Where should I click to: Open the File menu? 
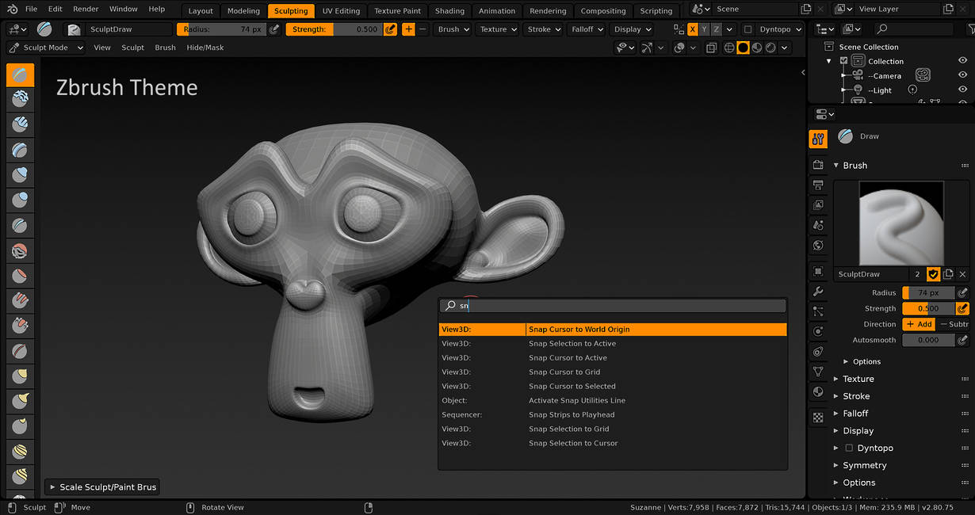click(x=31, y=10)
